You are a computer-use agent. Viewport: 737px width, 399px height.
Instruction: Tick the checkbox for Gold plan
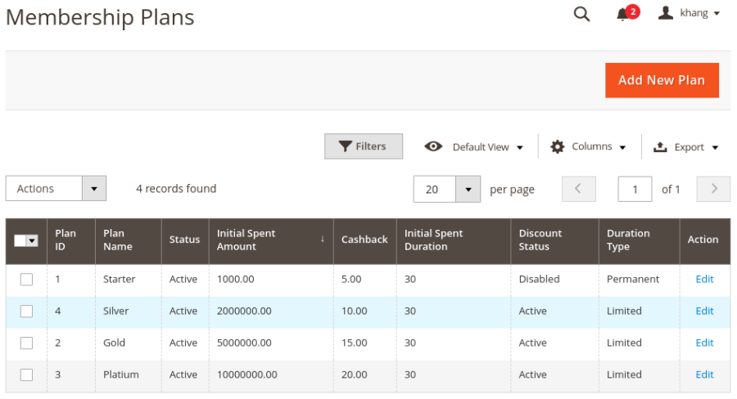pos(26,343)
